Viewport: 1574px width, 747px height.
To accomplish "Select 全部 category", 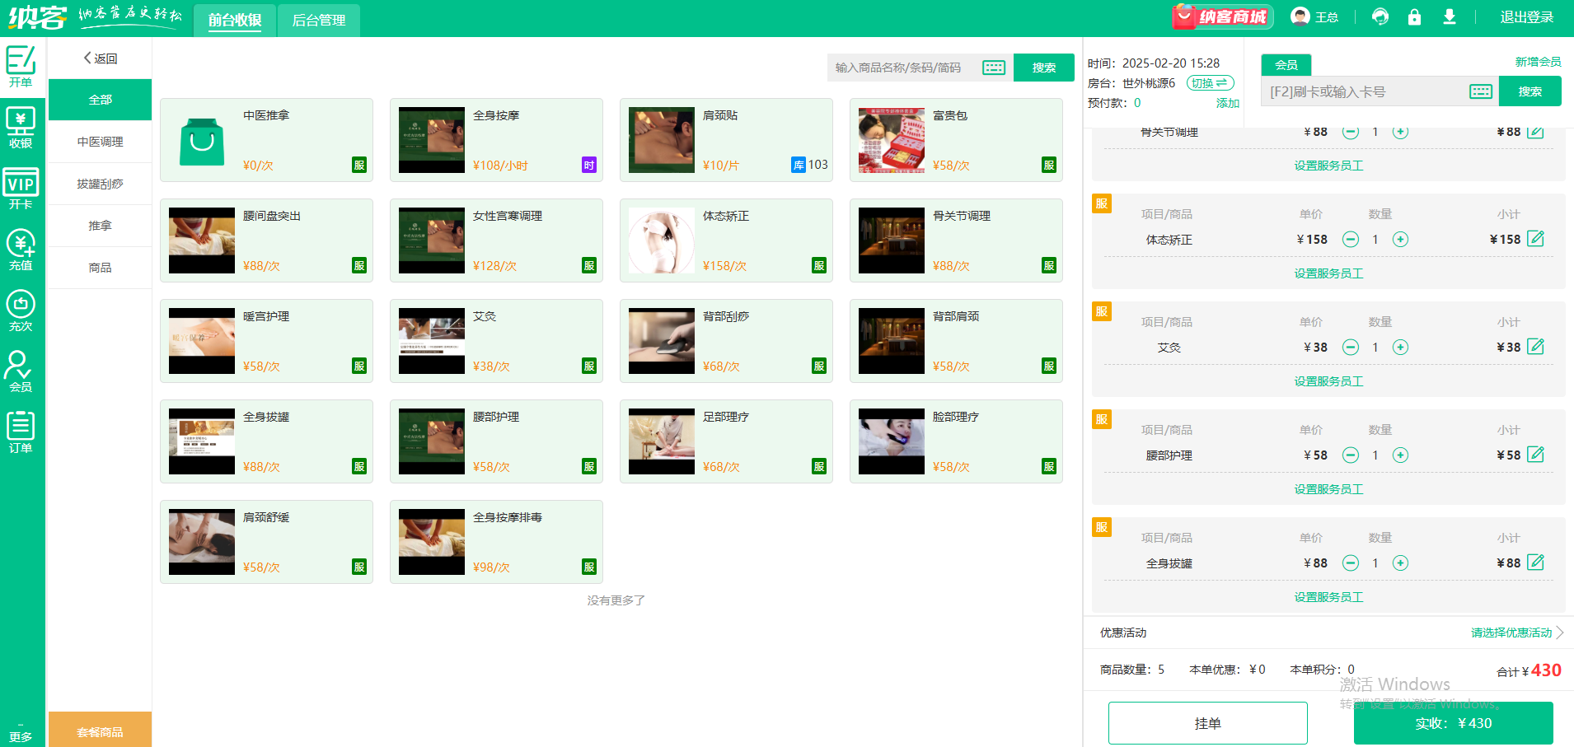I will 101,100.
